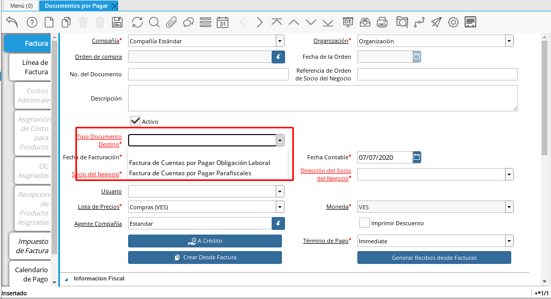Click the No. del Documento input field
The width and height of the screenshot is (551, 299).
[208, 74]
